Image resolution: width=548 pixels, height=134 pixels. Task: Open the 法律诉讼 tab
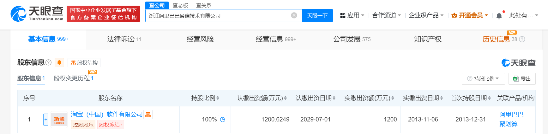(x=124, y=39)
